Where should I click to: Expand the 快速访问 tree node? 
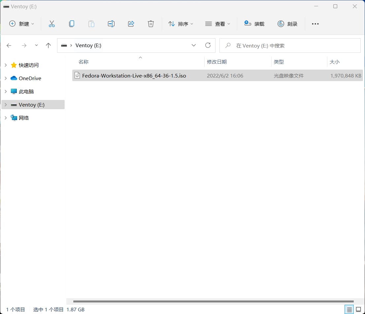coord(6,65)
